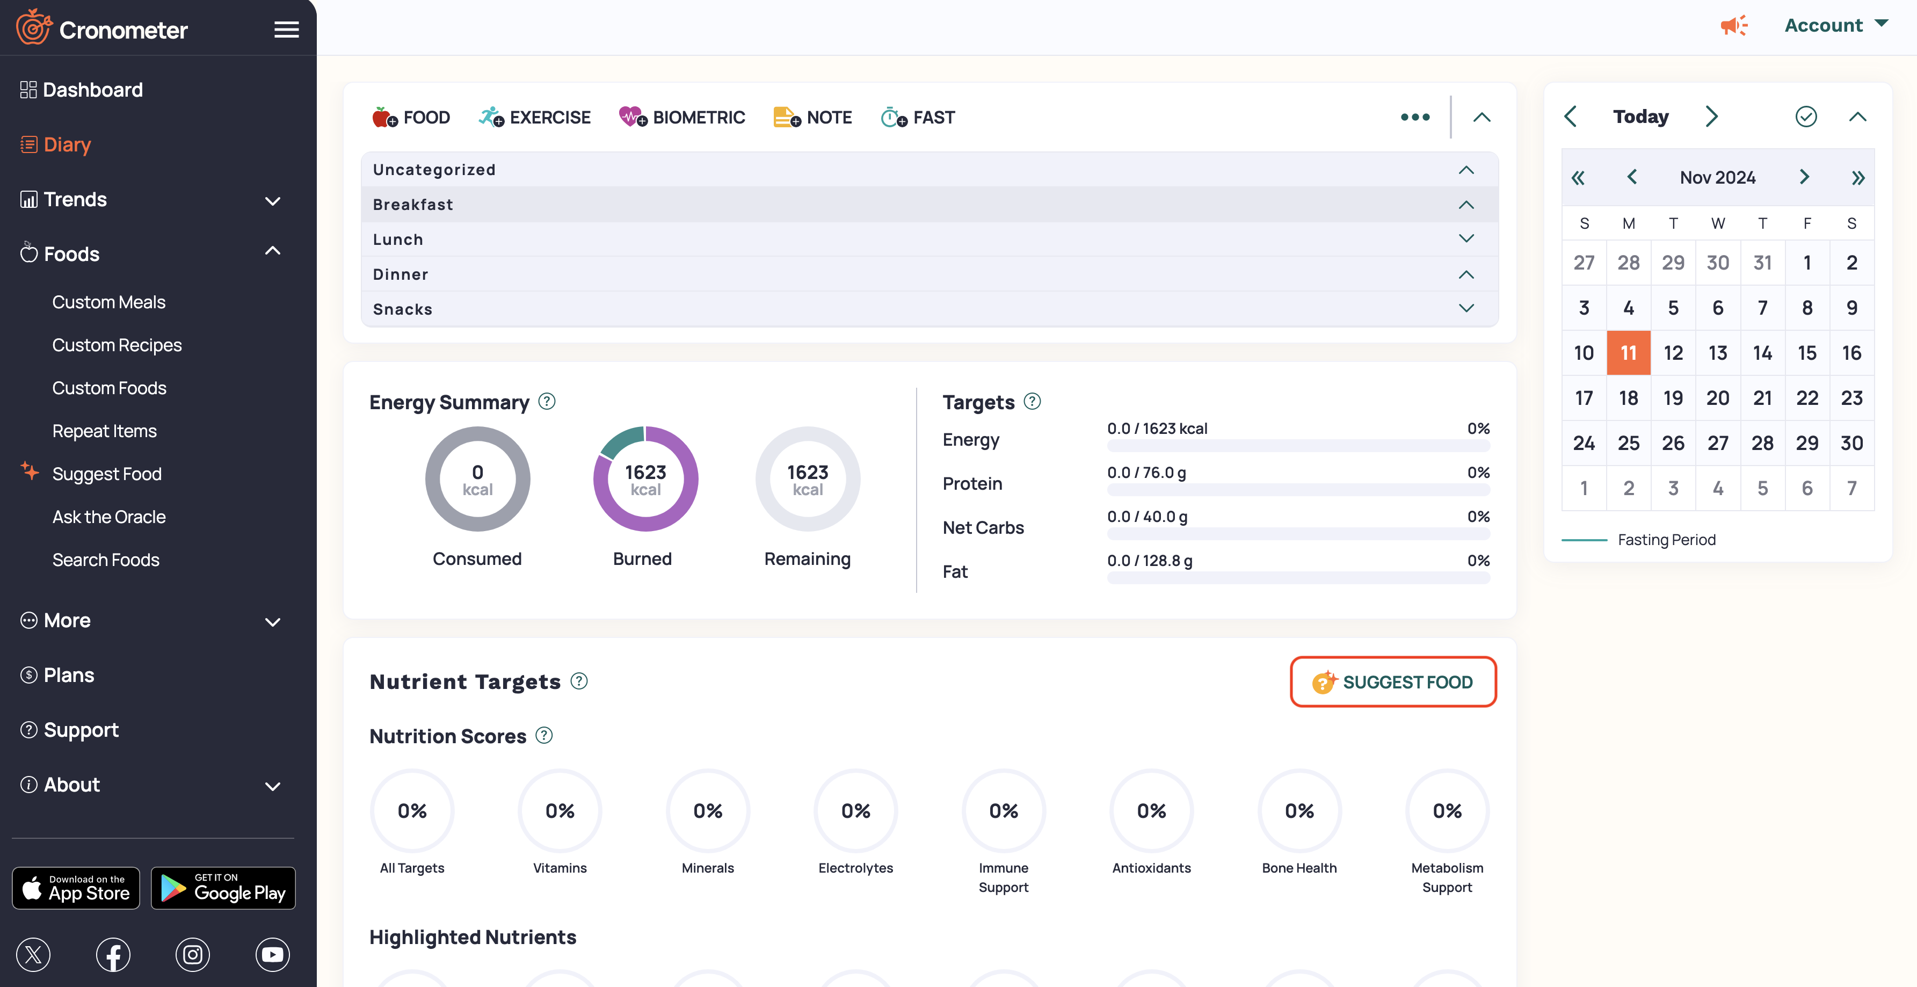Open Custom Meals under Foods
1917x987 pixels.
(108, 302)
